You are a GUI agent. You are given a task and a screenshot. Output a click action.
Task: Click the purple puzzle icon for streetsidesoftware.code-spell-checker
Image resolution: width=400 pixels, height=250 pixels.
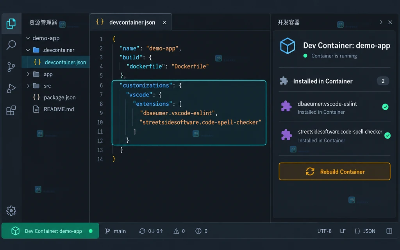pyautogui.click(x=286, y=135)
